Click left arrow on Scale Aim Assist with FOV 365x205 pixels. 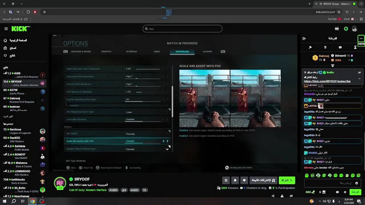pyautogui.click(x=163, y=141)
